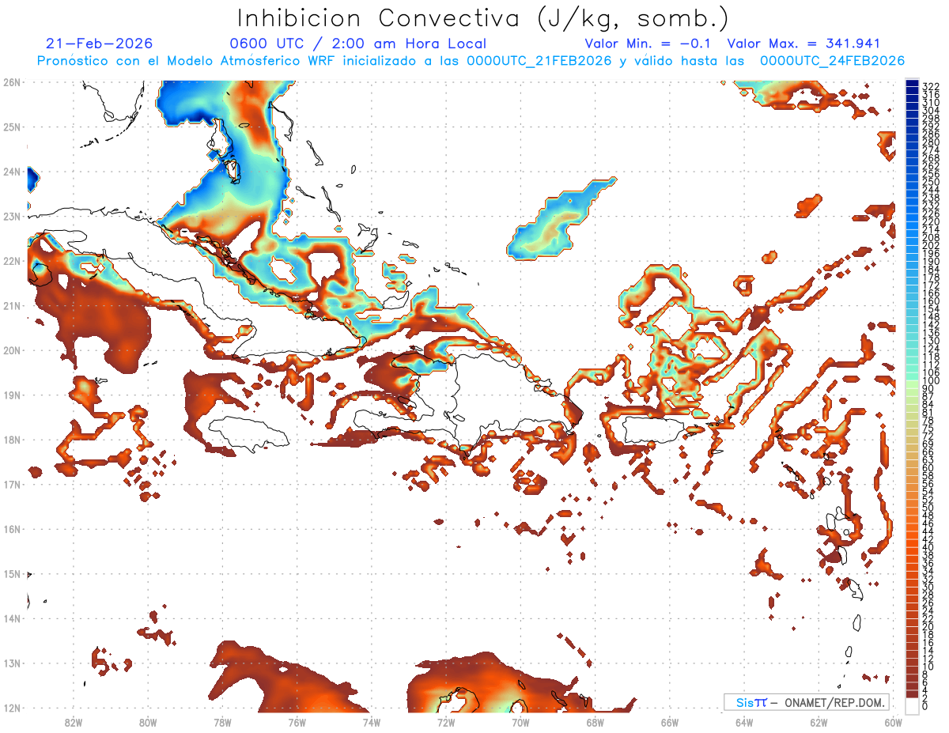This screenshot has height=733, width=949.
Task: Click the "16N" latitude label
Action: click(11, 529)
